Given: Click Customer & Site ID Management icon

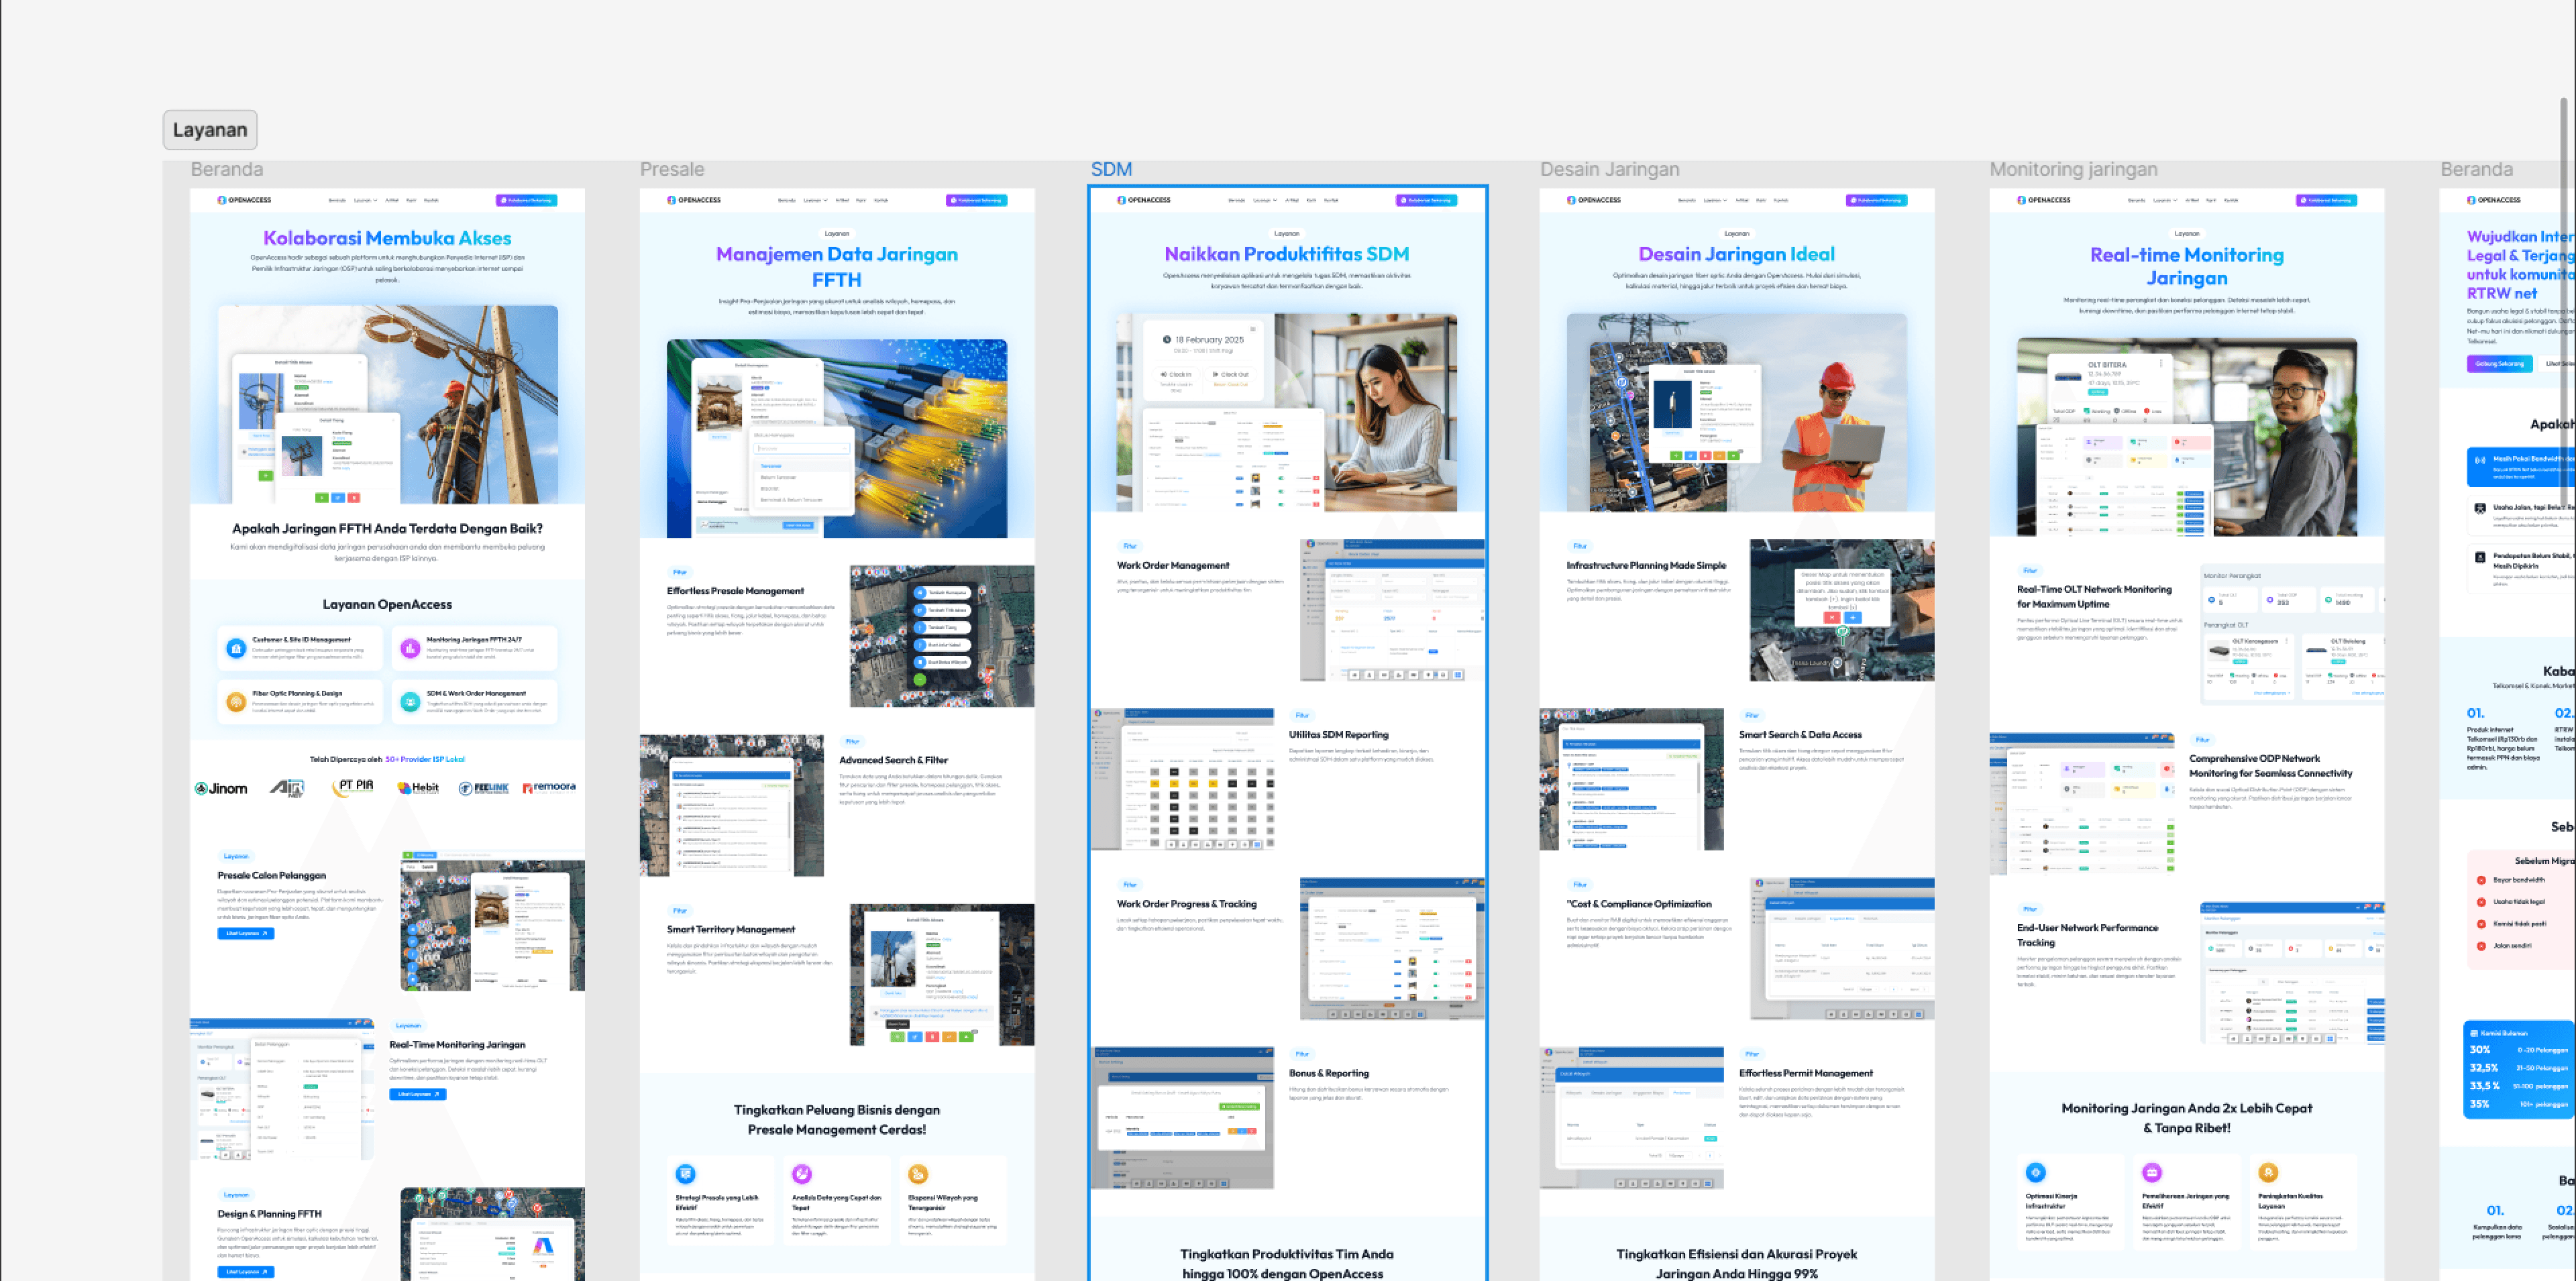Looking at the screenshot, I should [236, 649].
